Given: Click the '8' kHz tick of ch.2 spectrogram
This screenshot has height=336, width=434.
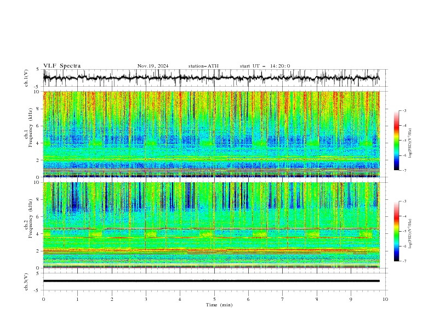Looking at the screenshot, I should click(38, 200).
